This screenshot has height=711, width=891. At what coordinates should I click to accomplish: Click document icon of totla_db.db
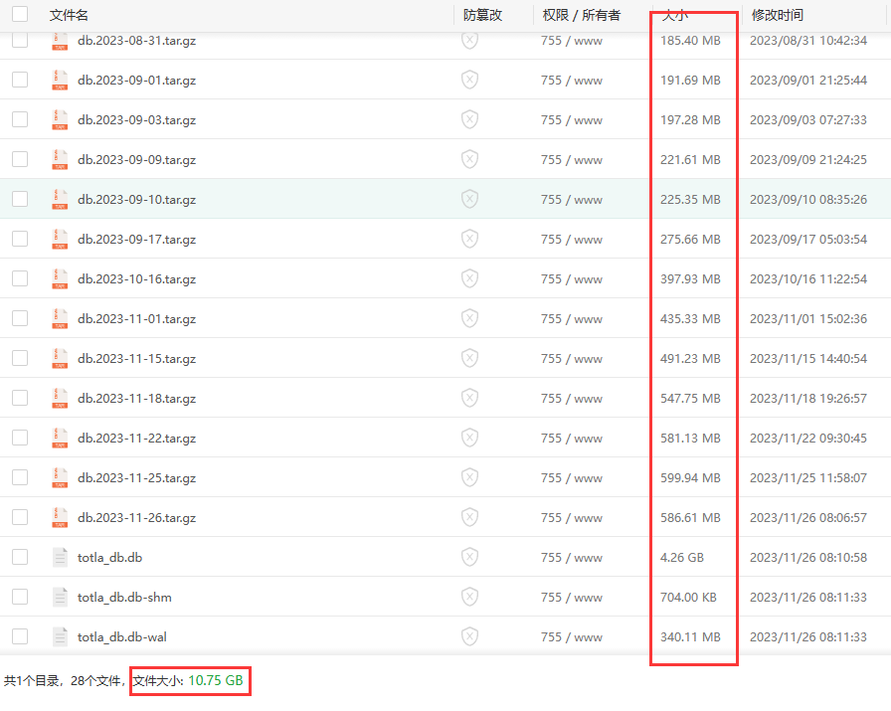[x=60, y=557]
